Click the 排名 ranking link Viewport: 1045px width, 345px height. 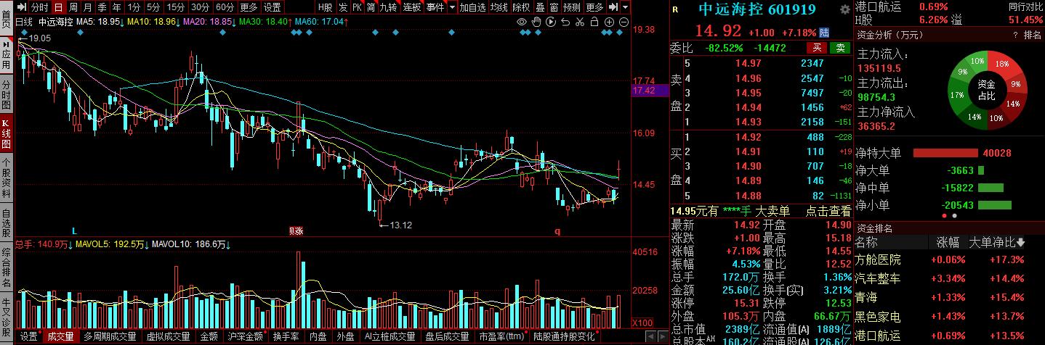(x=1033, y=35)
